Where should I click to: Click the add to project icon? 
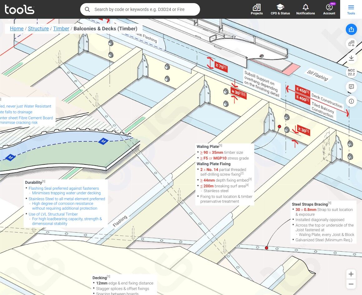click(351, 44)
